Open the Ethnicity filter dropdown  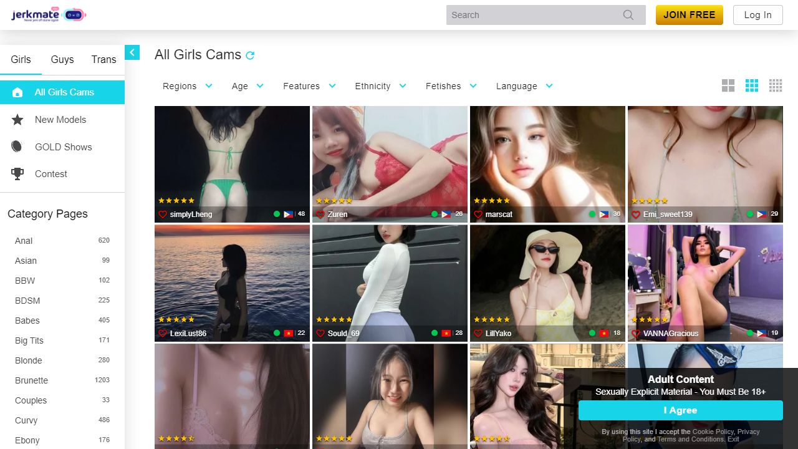380,86
